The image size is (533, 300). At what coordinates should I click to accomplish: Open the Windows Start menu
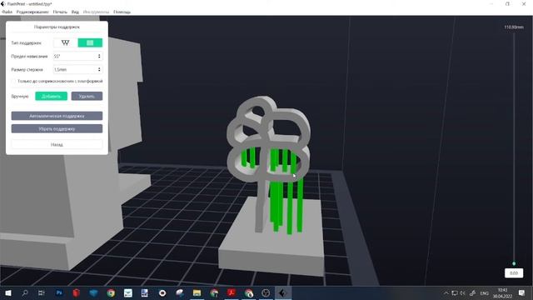click(x=7, y=292)
